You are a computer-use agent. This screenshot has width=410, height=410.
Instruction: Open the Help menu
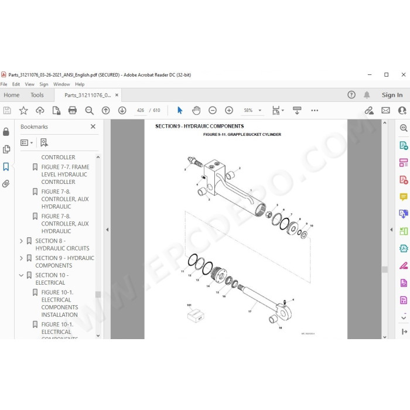pyautogui.click(x=80, y=84)
